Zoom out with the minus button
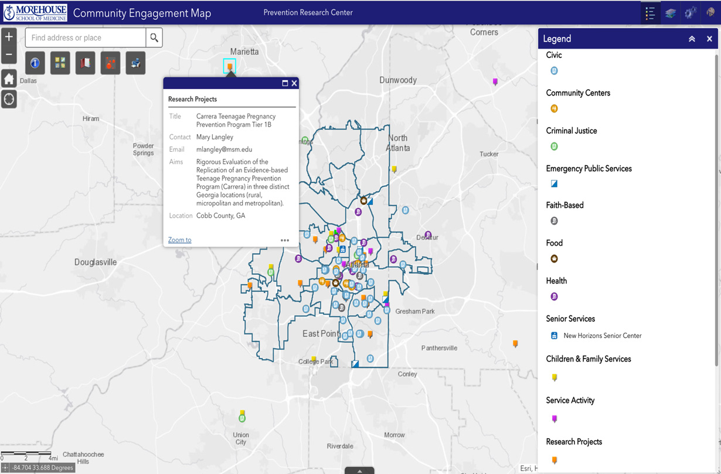 9,54
